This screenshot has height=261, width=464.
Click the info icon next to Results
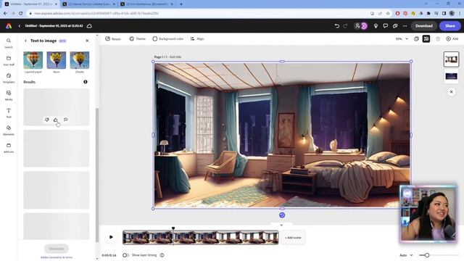tap(86, 82)
